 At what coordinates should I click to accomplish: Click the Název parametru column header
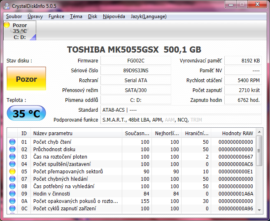tap(76, 134)
